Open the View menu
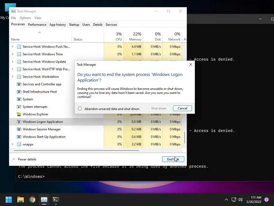 pos(38,18)
